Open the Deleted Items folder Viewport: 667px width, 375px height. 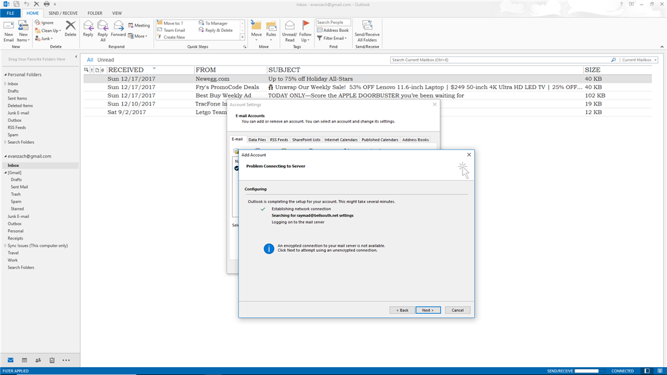pyautogui.click(x=20, y=105)
